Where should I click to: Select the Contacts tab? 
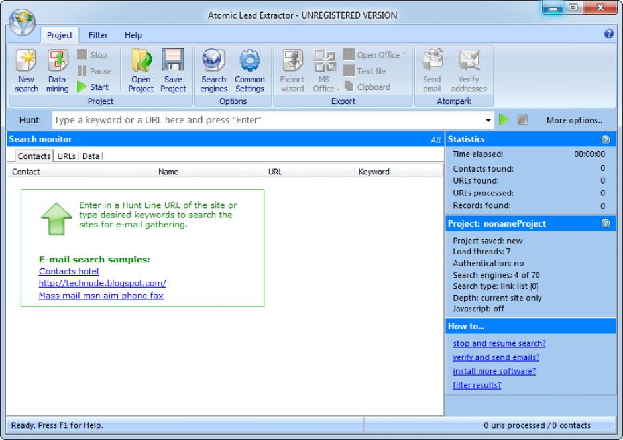click(x=34, y=156)
